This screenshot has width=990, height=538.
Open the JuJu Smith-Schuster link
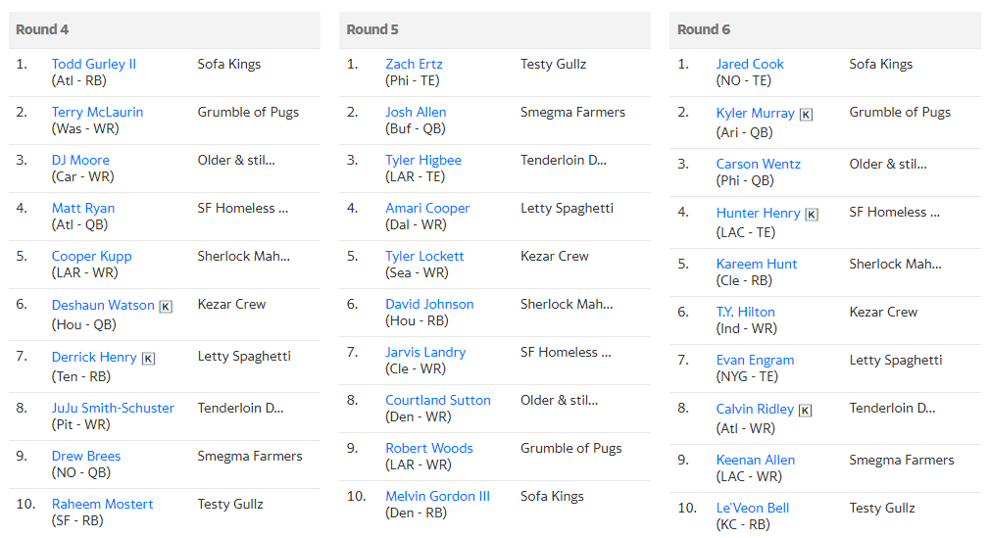(113, 408)
